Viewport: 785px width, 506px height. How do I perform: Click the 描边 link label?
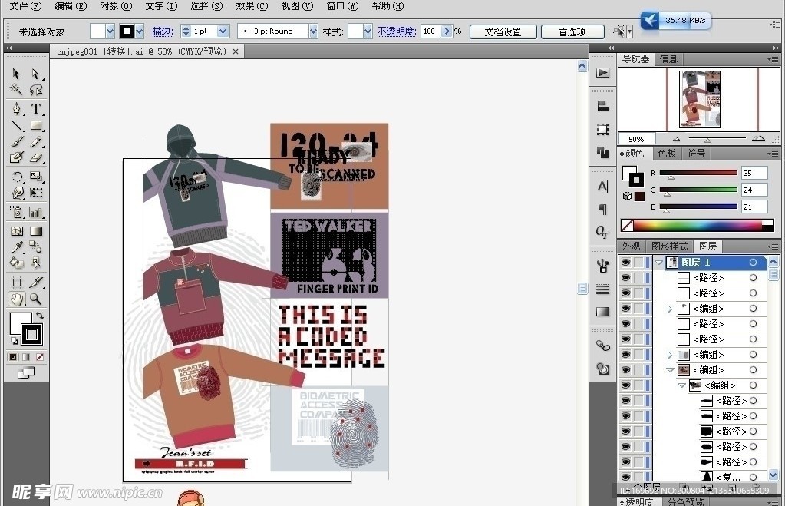pyautogui.click(x=163, y=31)
